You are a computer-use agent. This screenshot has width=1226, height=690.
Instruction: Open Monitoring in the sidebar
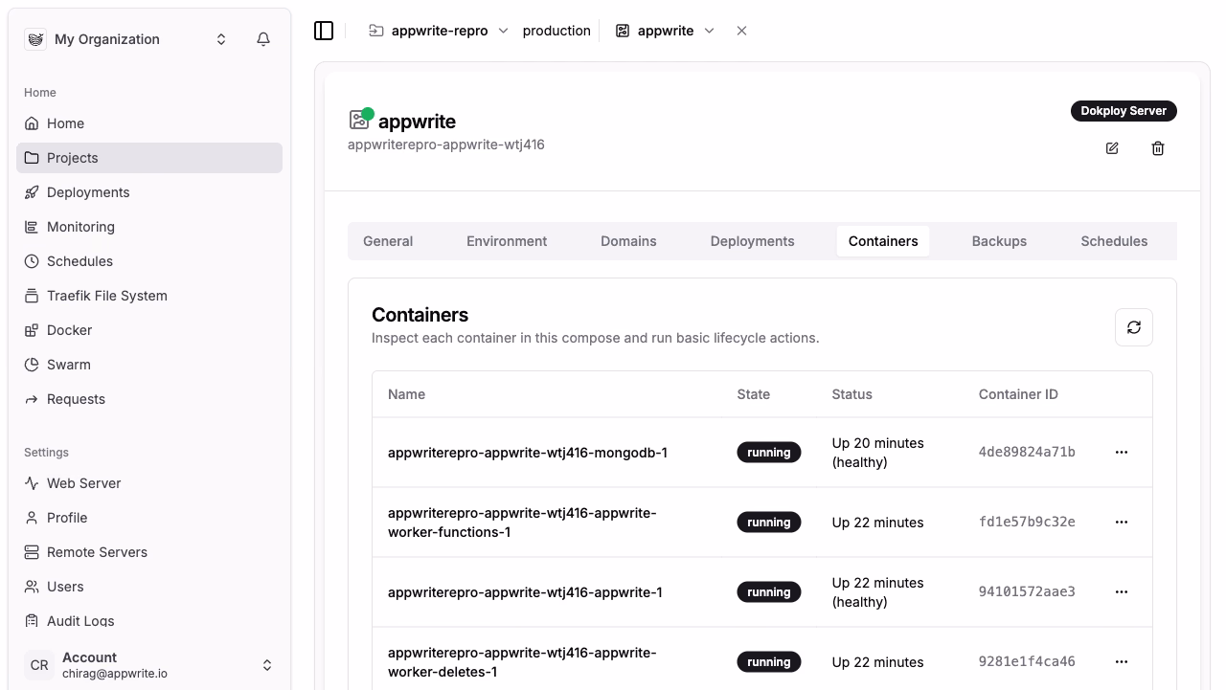point(149,227)
